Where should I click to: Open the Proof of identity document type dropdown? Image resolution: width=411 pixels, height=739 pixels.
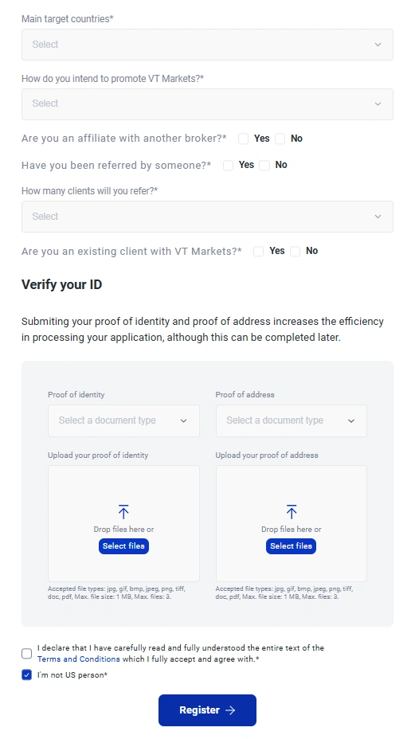point(123,420)
